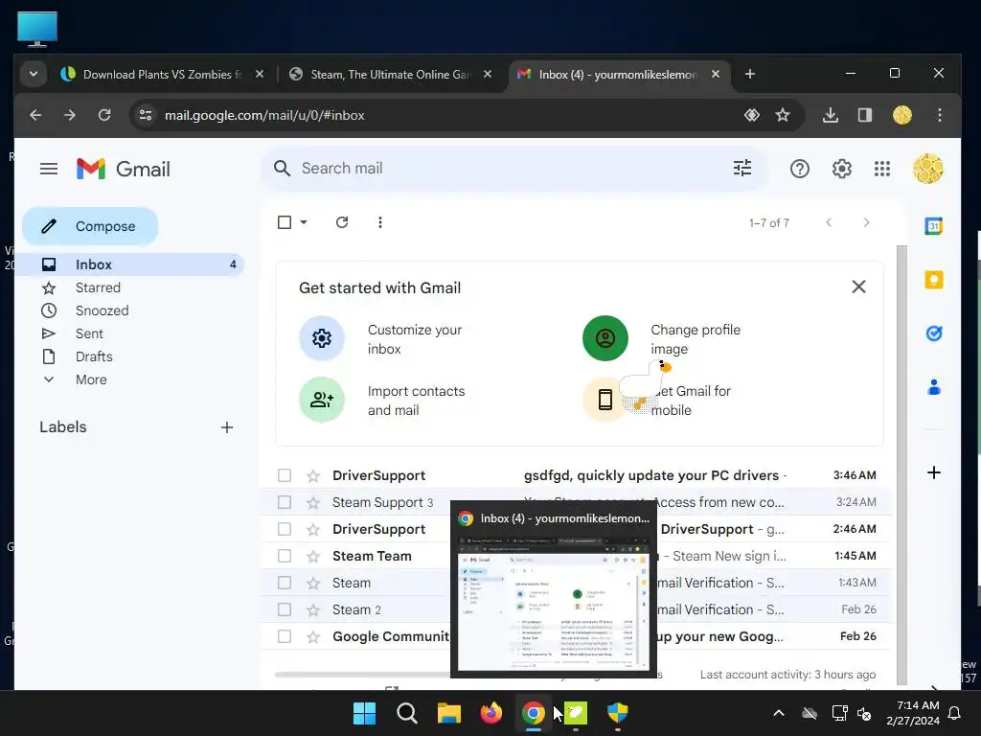Check the Steam Team email checkbox

(284, 557)
